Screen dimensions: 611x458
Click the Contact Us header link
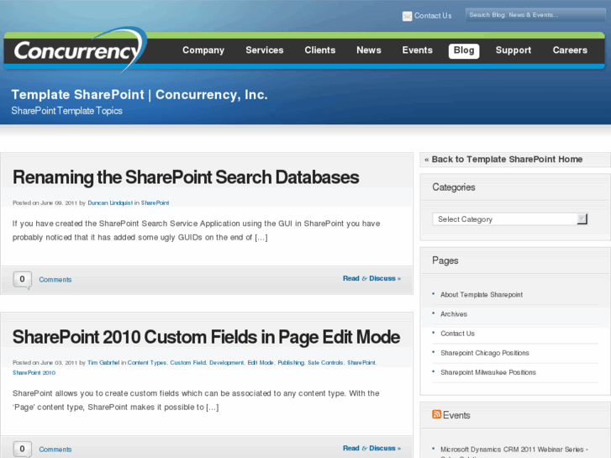[x=433, y=16]
